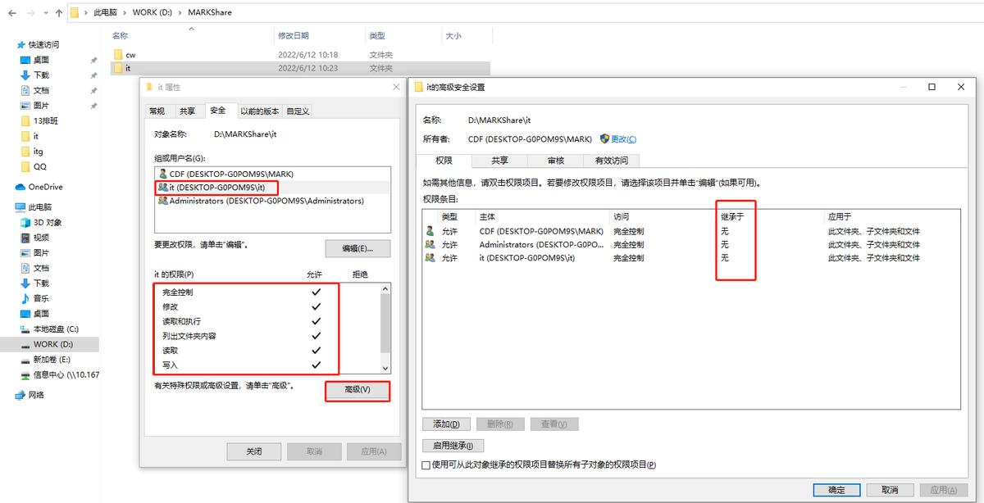984x503 pixels.
Task: Uncheck the 允许 checkmark for 写入
Action: click(x=317, y=366)
